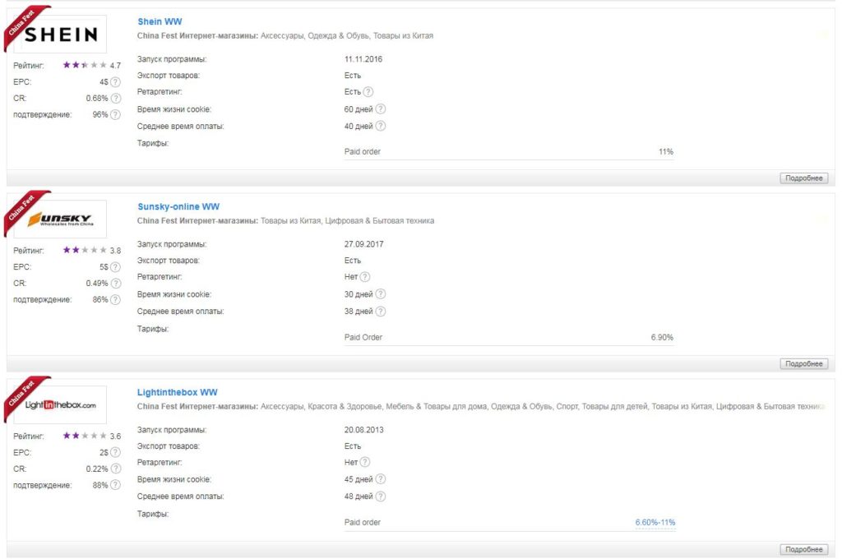Open the Lightinthebox WW program link
Image resolution: width=842 pixels, height=559 pixels.
point(178,393)
